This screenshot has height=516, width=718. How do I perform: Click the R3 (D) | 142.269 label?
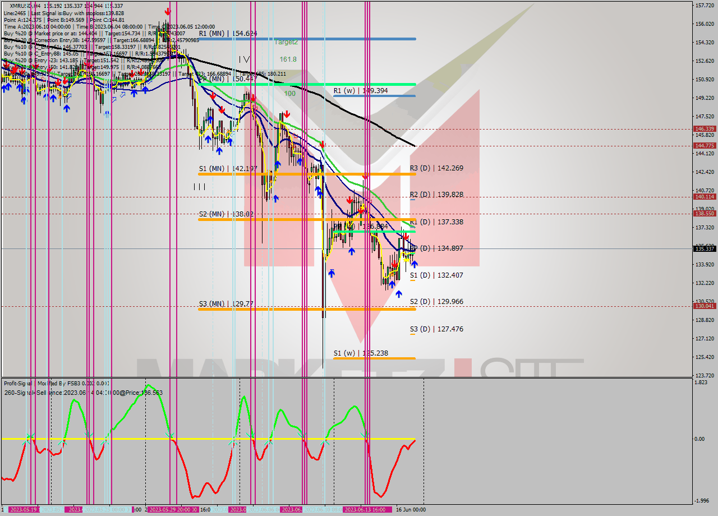pyautogui.click(x=436, y=168)
